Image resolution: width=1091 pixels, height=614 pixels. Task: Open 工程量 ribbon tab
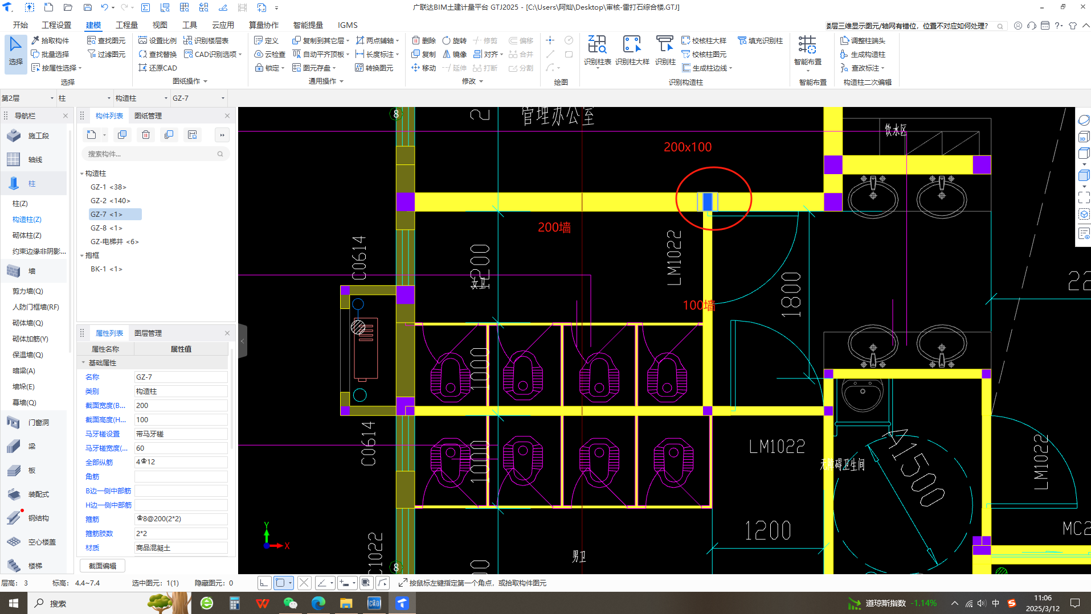pyautogui.click(x=126, y=25)
